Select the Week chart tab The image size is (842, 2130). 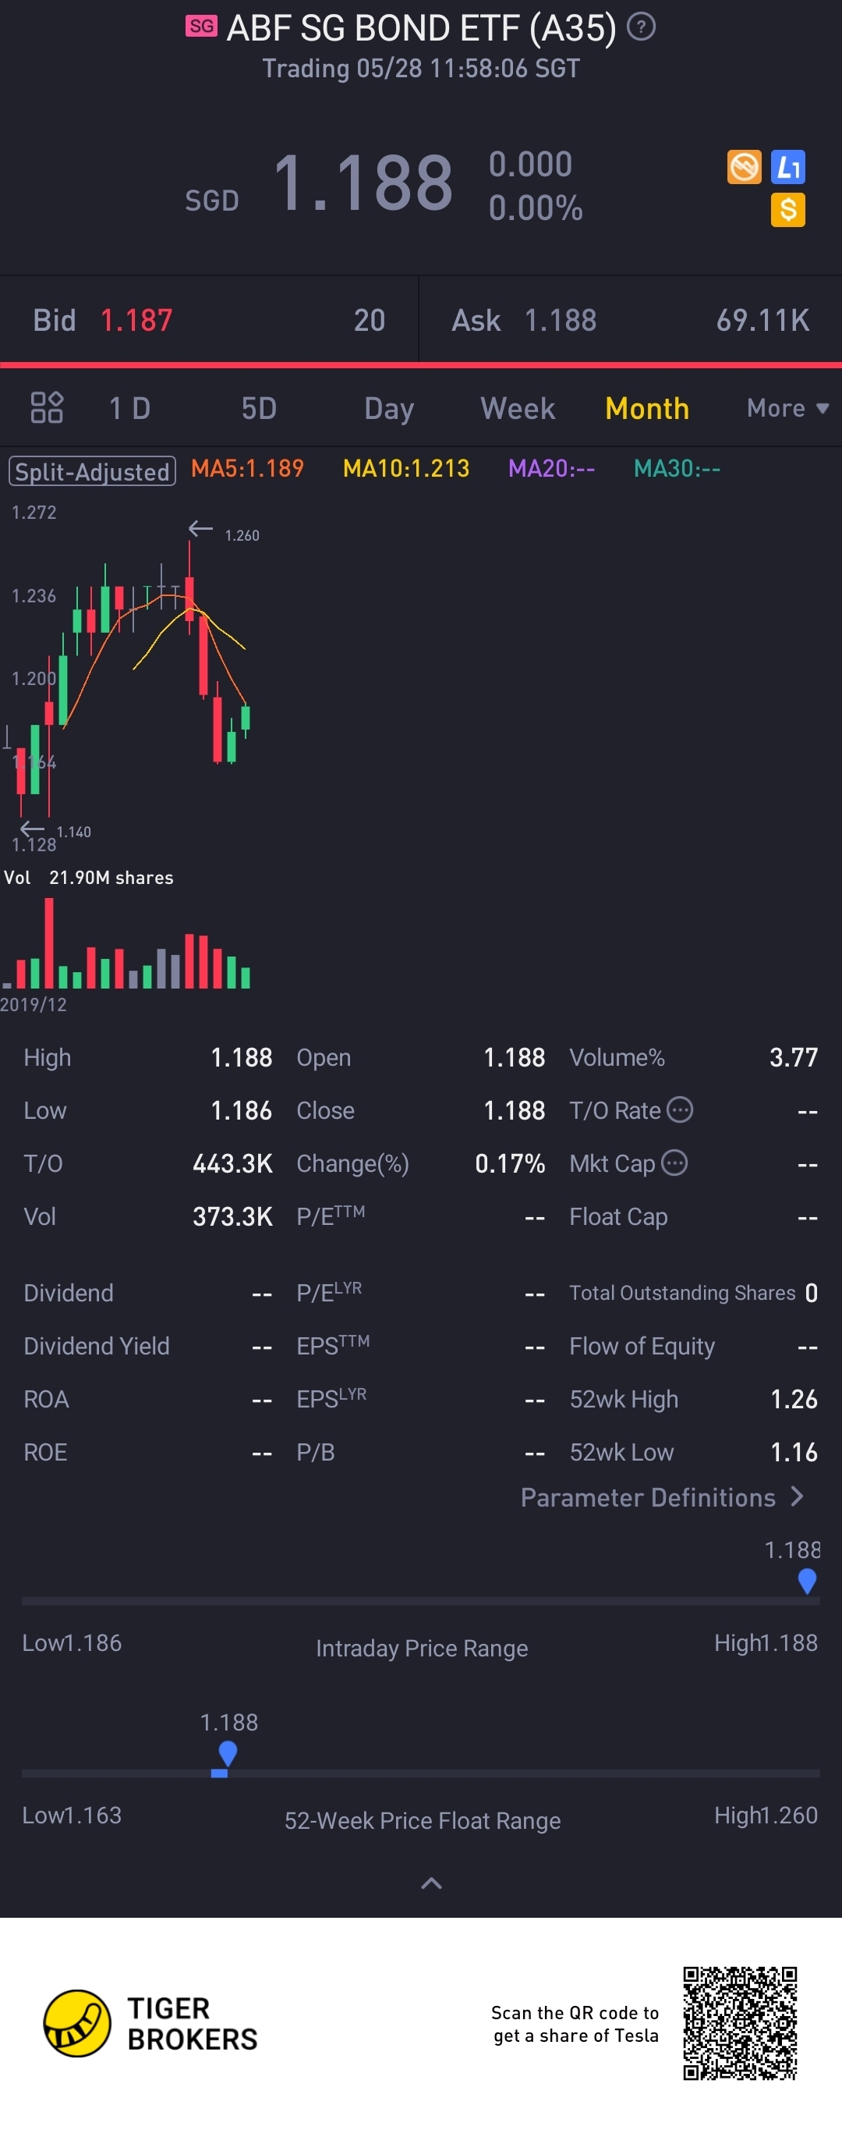517,407
